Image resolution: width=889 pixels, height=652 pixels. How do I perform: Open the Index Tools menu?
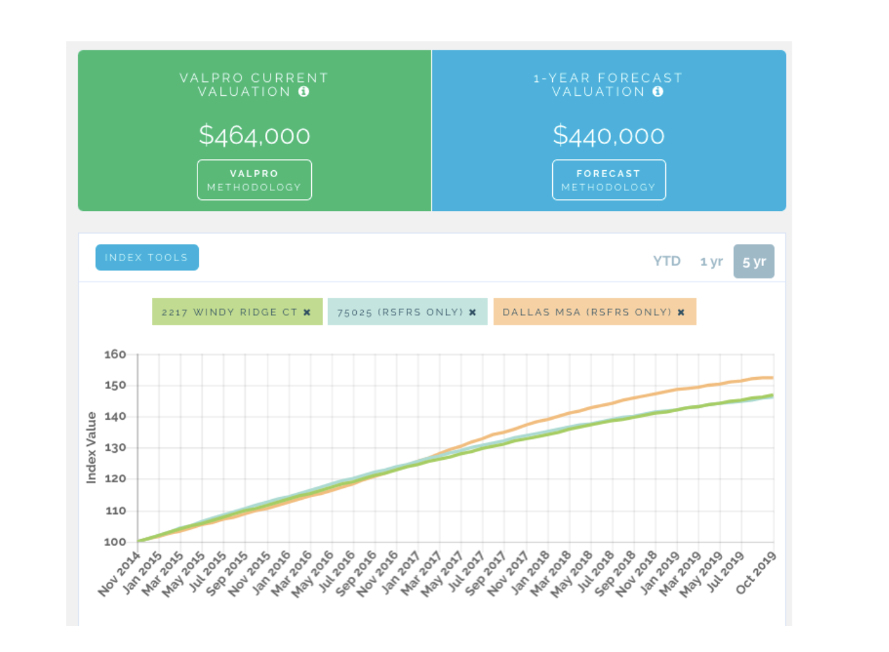tap(147, 257)
